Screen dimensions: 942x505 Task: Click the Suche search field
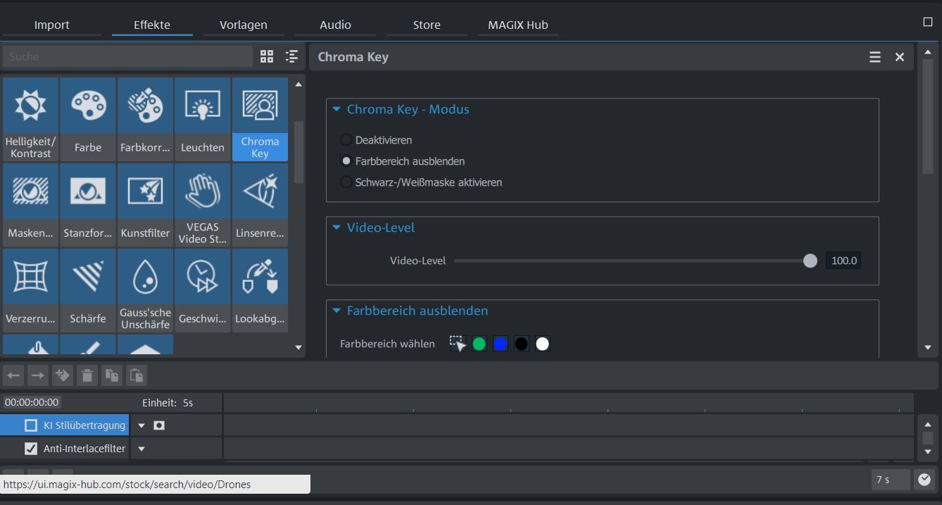point(127,56)
